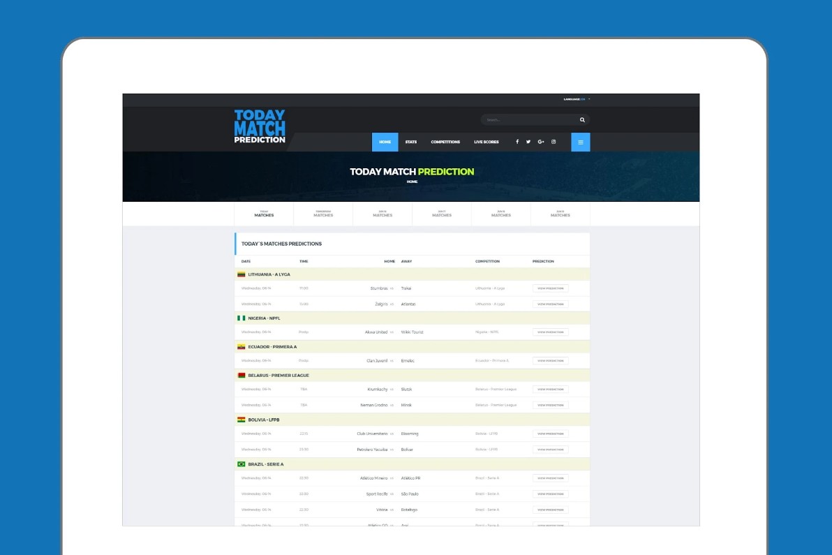This screenshot has height=555, width=832.
Task: View prediction for Žalgiris vs Atlantas
Action: pos(550,304)
